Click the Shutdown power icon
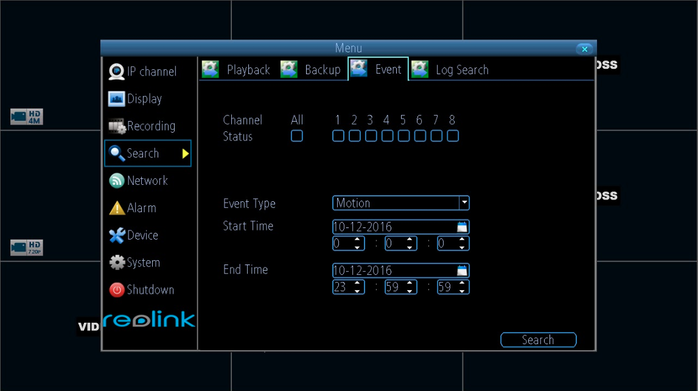Image resolution: width=698 pixels, height=391 pixels. click(117, 289)
